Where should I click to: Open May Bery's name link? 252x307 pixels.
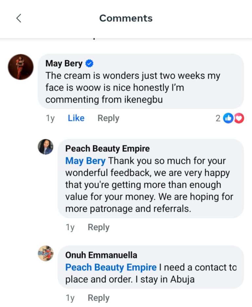(64, 63)
